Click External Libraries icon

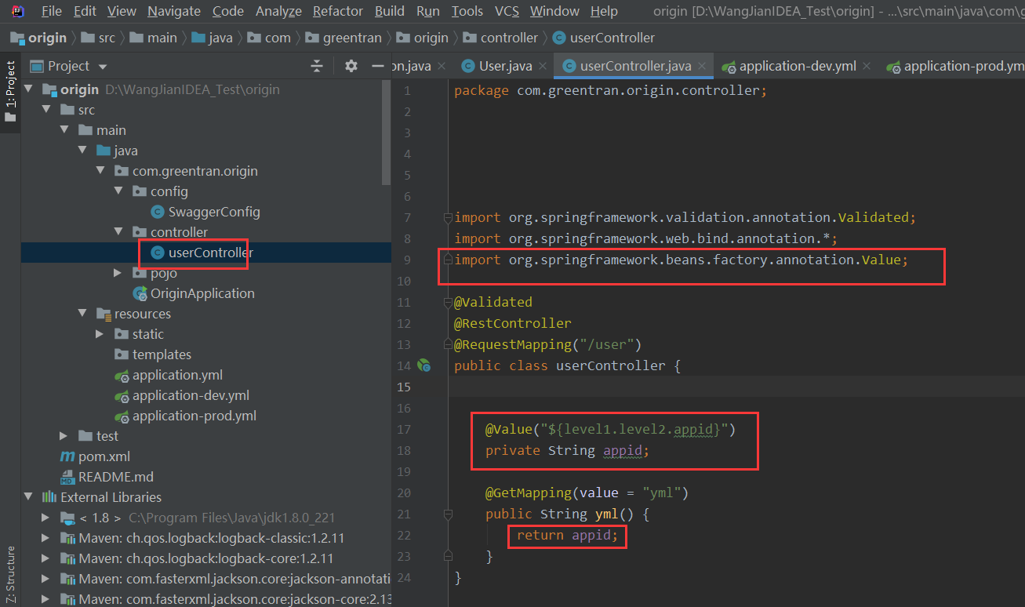point(49,497)
